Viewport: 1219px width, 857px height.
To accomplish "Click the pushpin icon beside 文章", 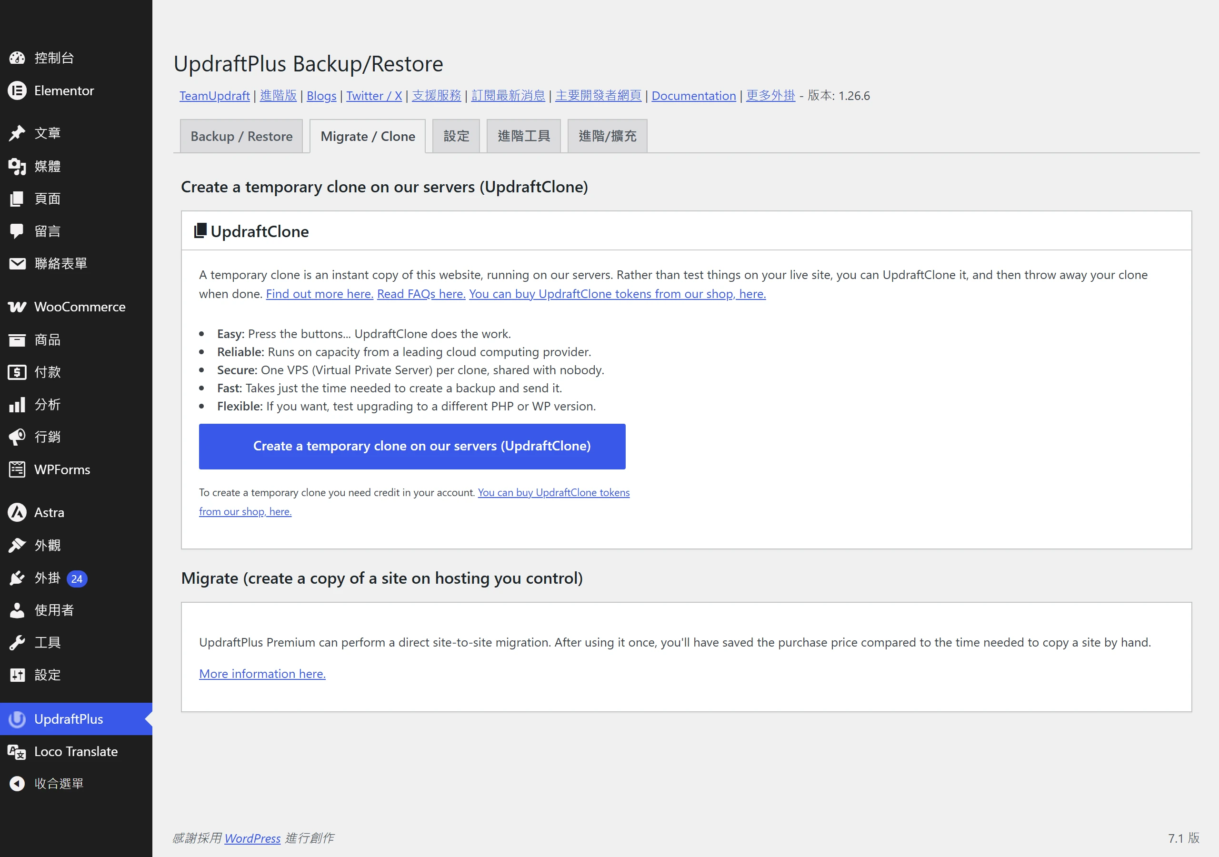I will point(17,133).
